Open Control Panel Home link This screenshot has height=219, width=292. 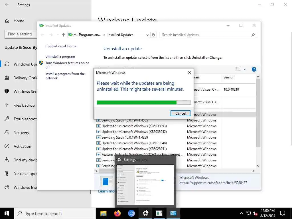tap(61, 46)
